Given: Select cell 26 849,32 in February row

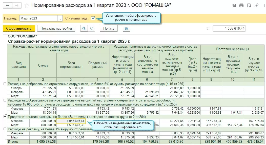Looking at the screenshot, I should (x=172, y=92).
